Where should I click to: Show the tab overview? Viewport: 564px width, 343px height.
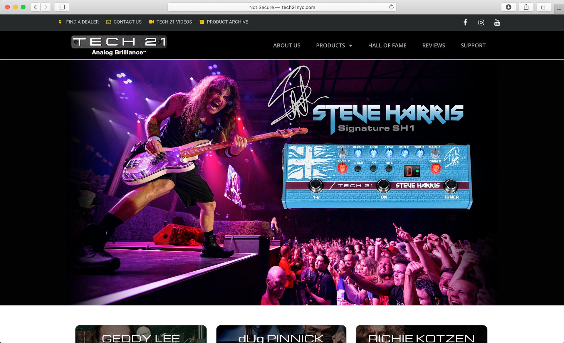click(x=544, y=7)
